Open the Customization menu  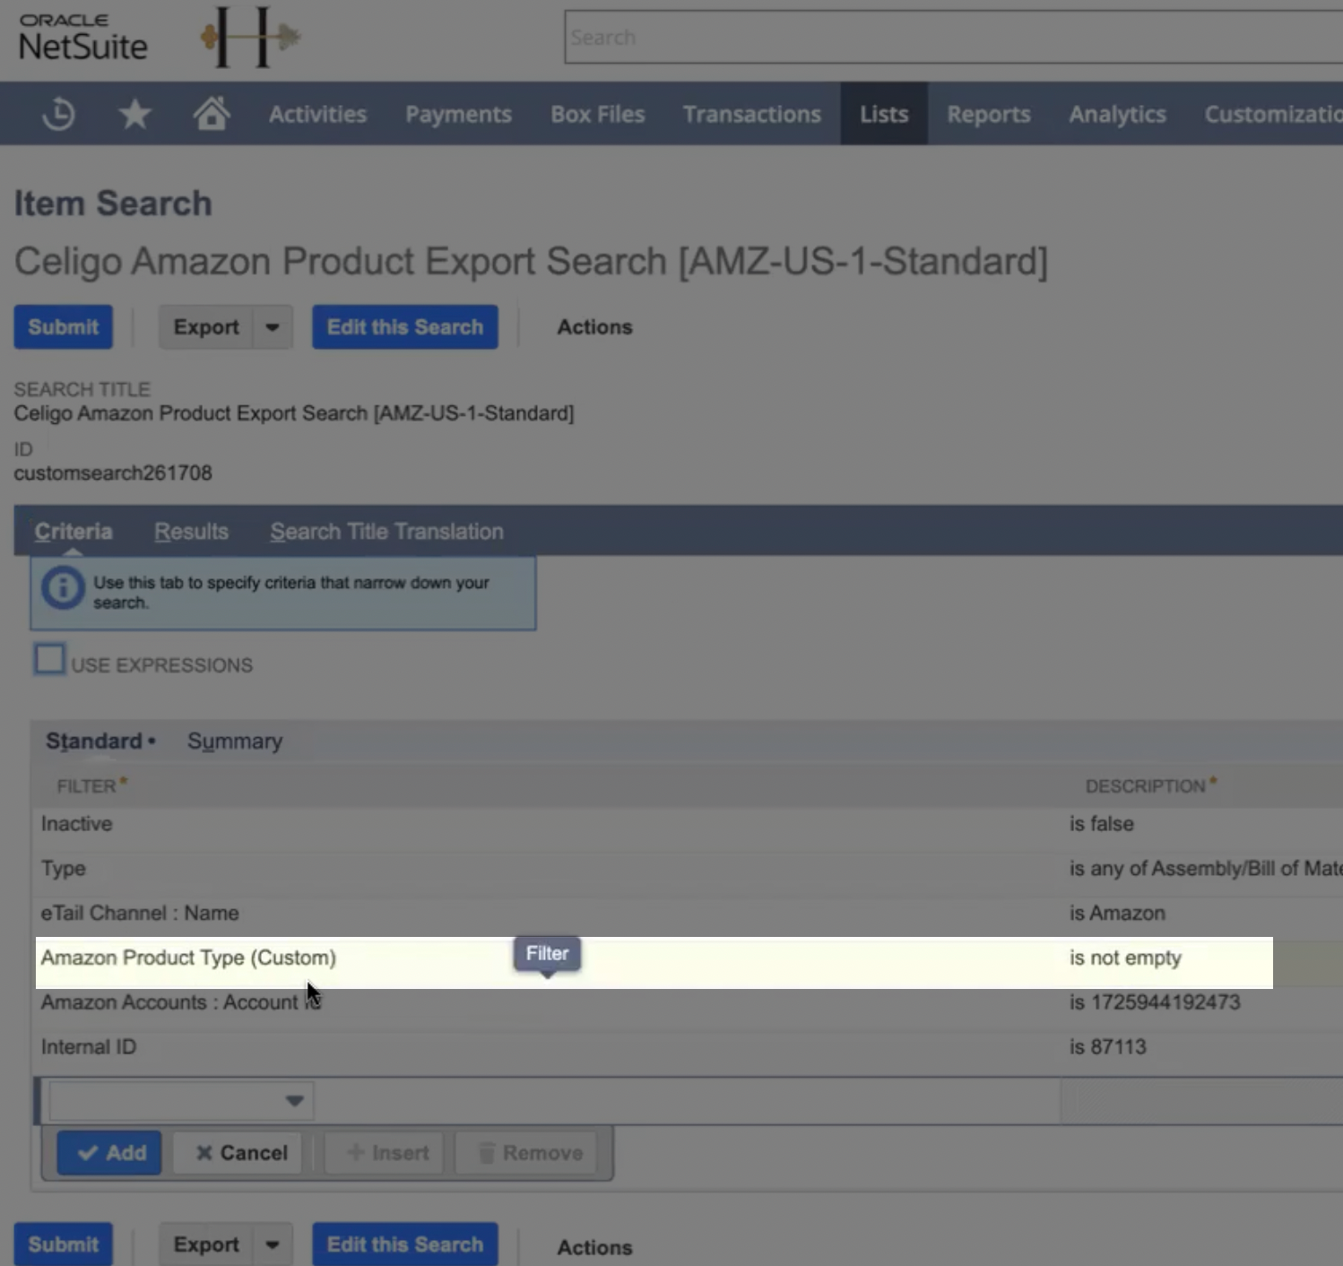coord(1273,114)
